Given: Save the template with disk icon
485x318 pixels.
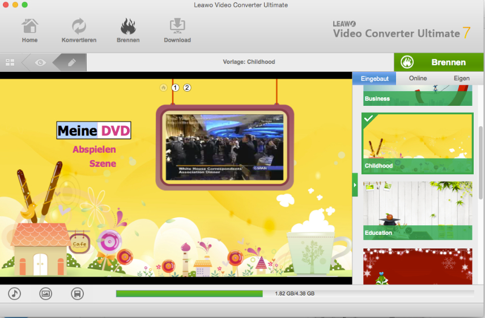Looking at the screenshot, I should (77, 294).
